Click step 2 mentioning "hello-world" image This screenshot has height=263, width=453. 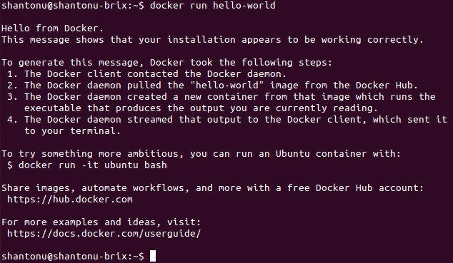(213, 86)
